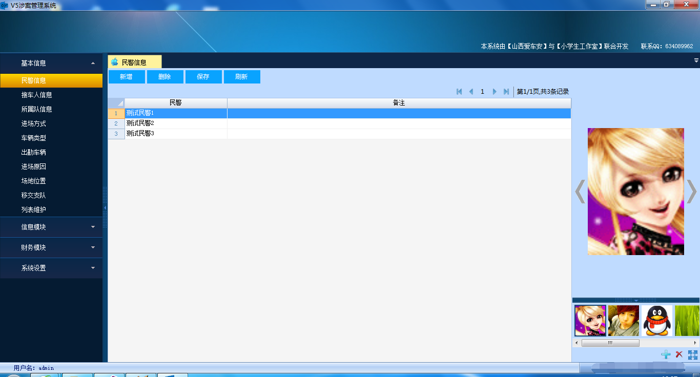The height and width of the screenshot is (377, 700).
Task: Open 进场原因 in the sidebar
Action: [x=51, y=166]
